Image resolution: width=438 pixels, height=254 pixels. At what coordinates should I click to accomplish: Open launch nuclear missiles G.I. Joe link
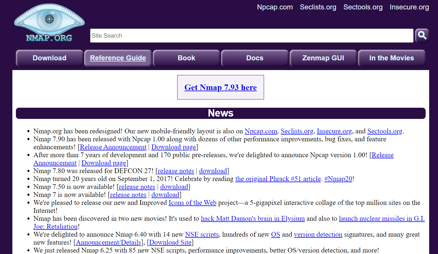(x=382, y=218)
